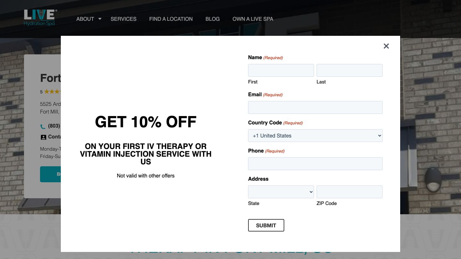Click the phone icon beside (803)
The width and height of the screenshot is (461, 259).
click(43, 126)
